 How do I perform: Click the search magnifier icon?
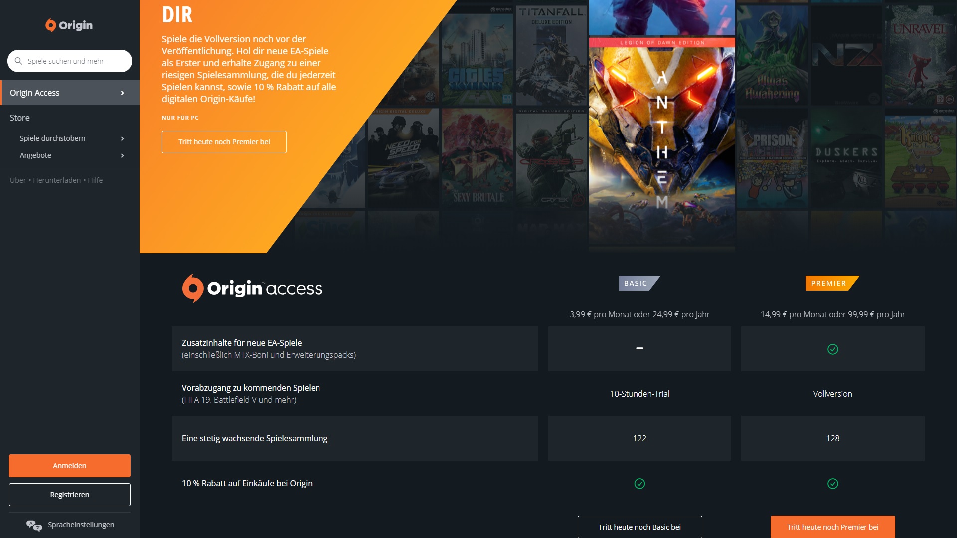click(x=18, y=61)
